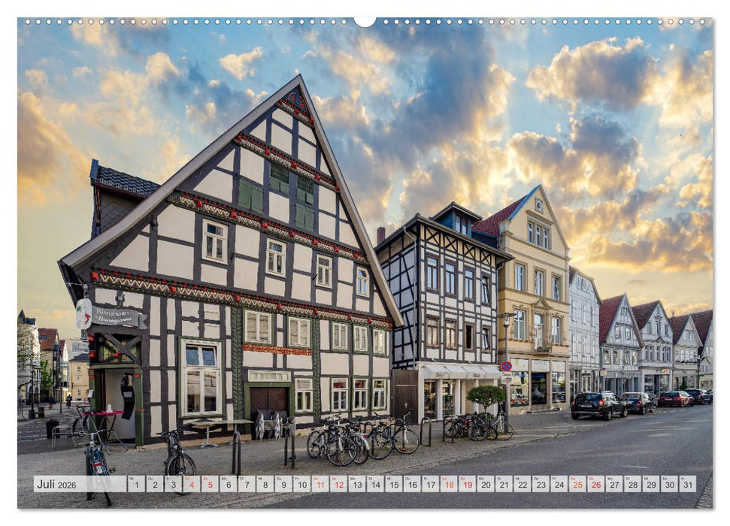Click the last day cell, 31
This screenshot has width=730, height=526.
687,484
